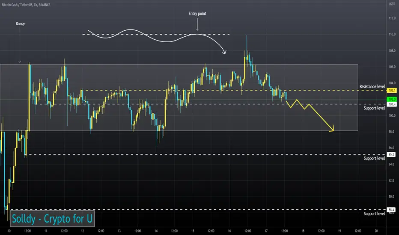Click 106.0 on the price axis
The width and height of the screenshot is (399, 235).
click(x=392, y=67)
